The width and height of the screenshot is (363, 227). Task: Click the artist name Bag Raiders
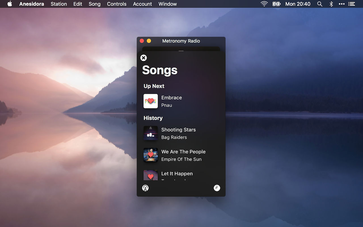click(174, 137)
